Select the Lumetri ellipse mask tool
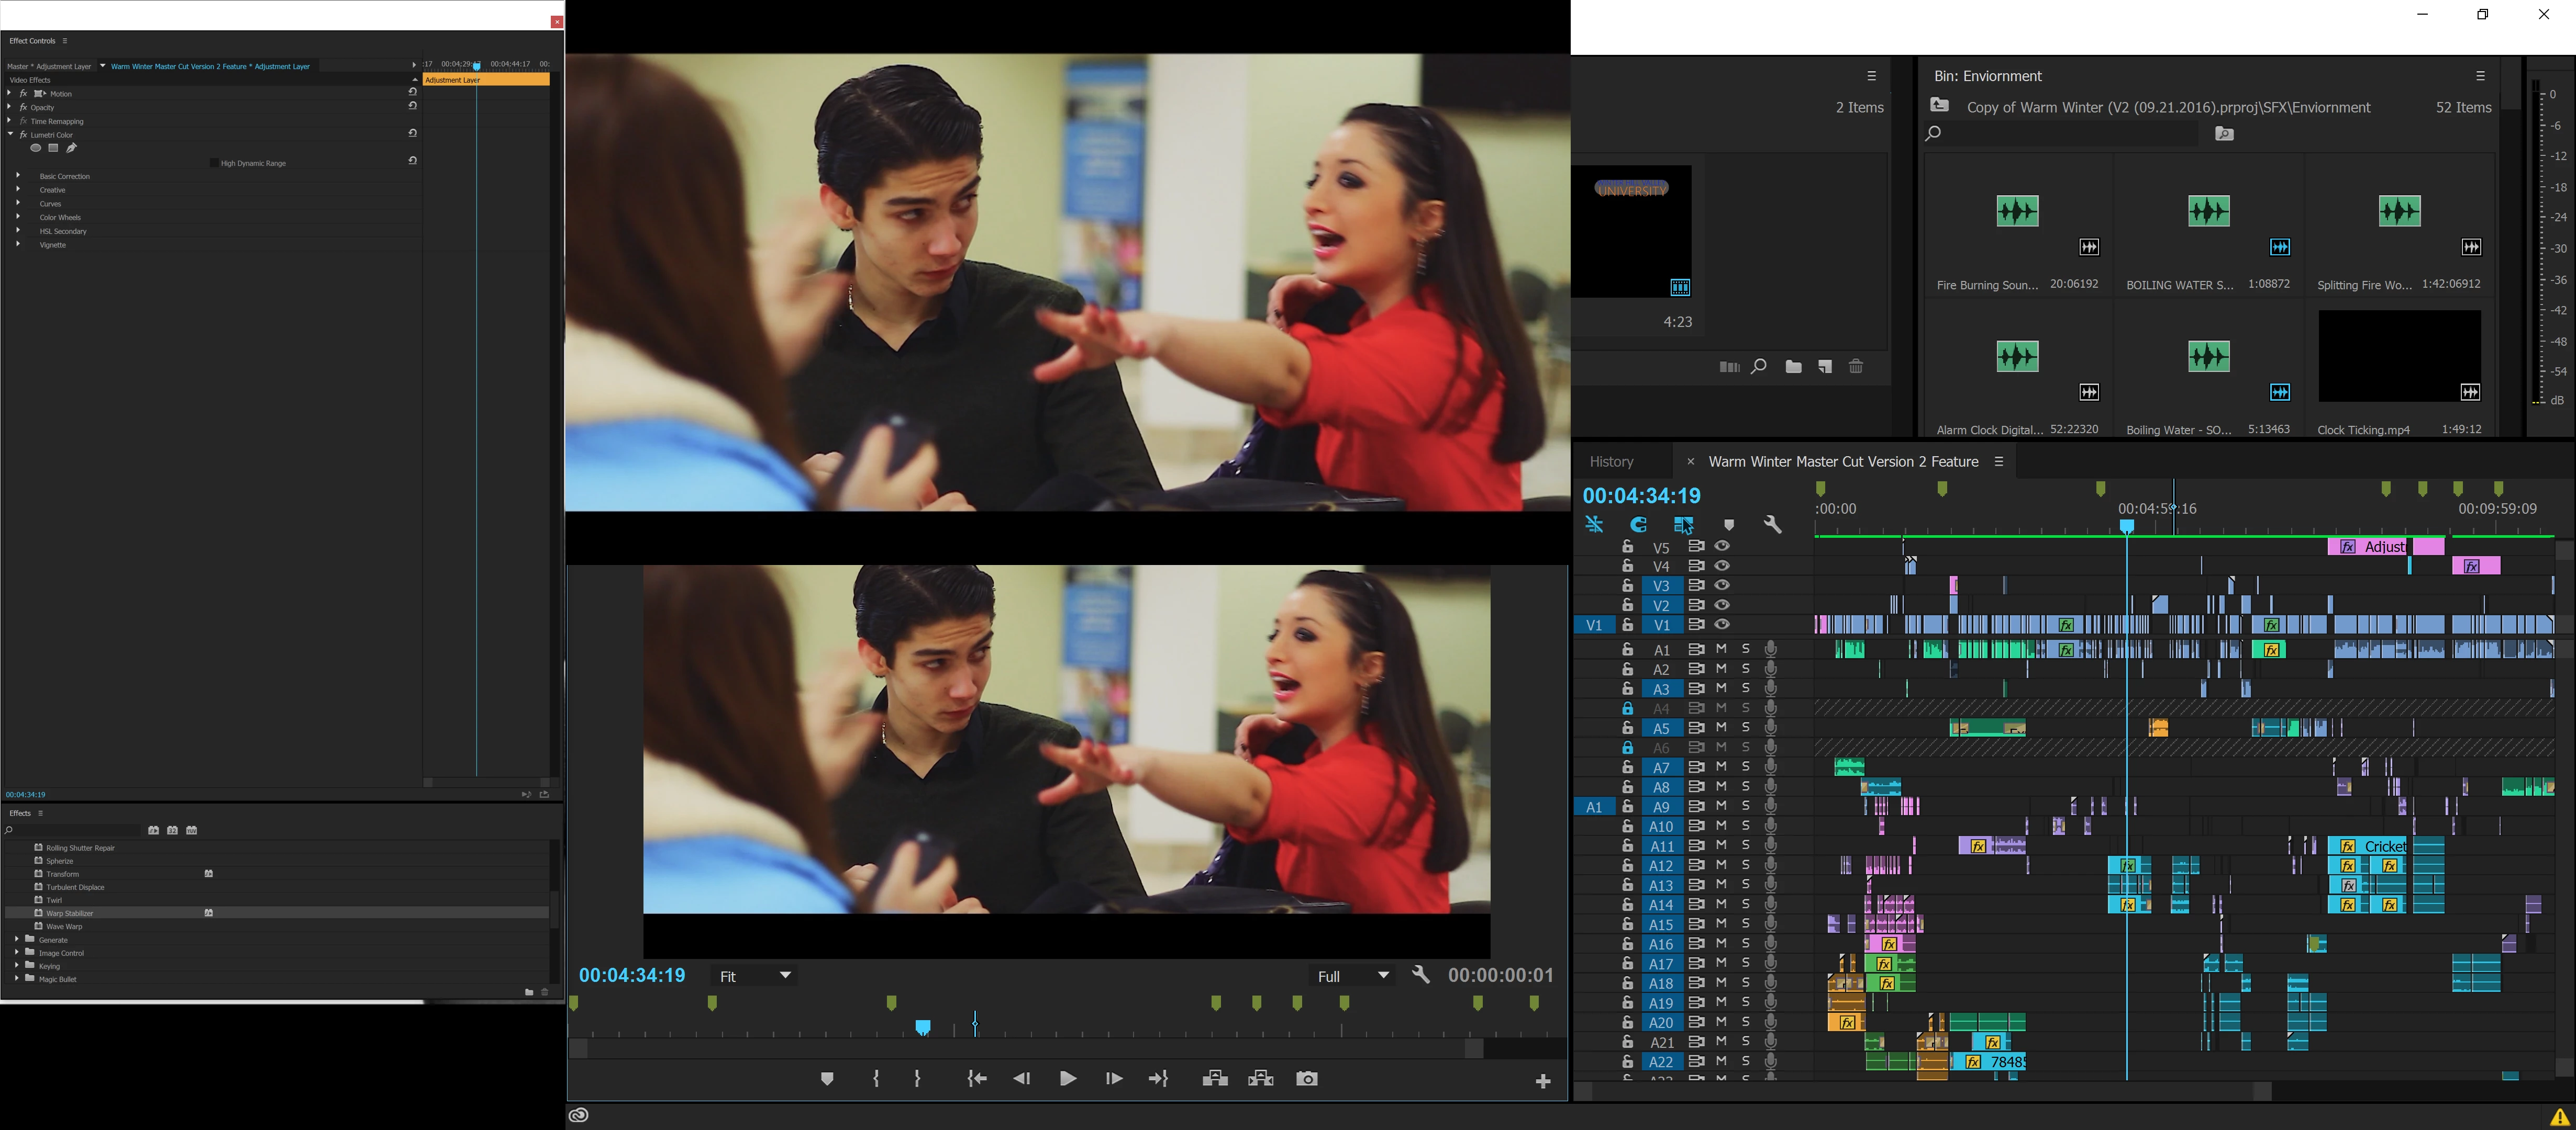The height and width of the screenshot is (1130, 2576). click(36, 148)
